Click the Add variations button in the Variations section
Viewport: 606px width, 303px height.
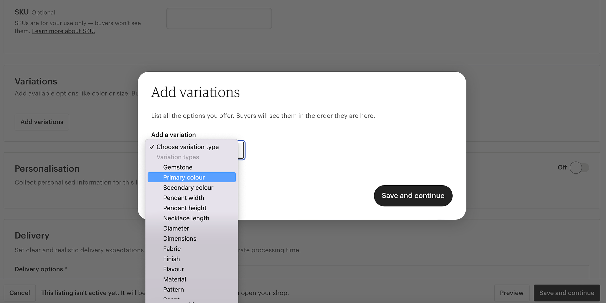[x=42, y=122]
